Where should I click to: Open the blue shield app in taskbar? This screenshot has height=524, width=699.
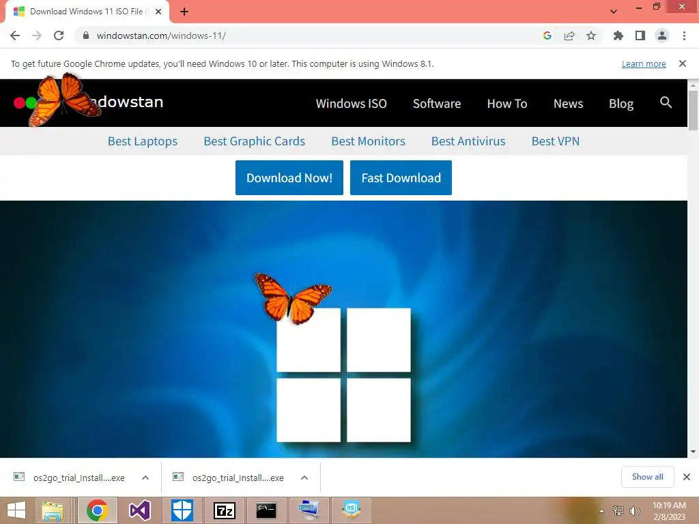tap(182, 510)
